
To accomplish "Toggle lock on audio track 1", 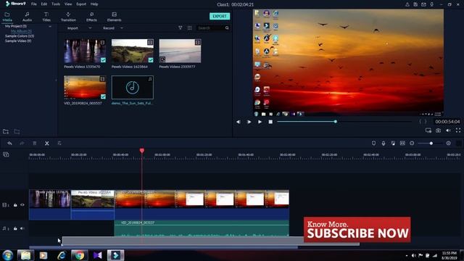I will (15, 228).
